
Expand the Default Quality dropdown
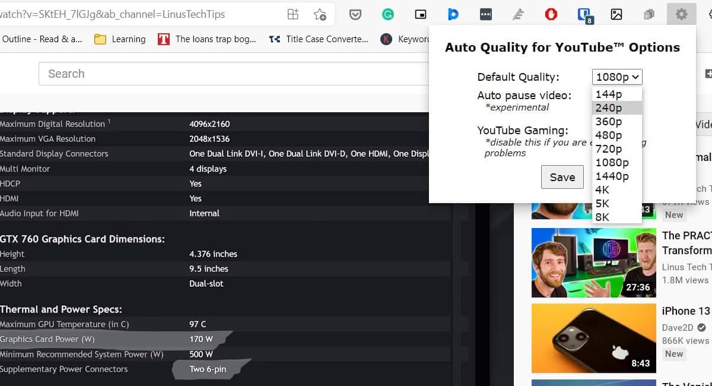click(x=617, y=77)
